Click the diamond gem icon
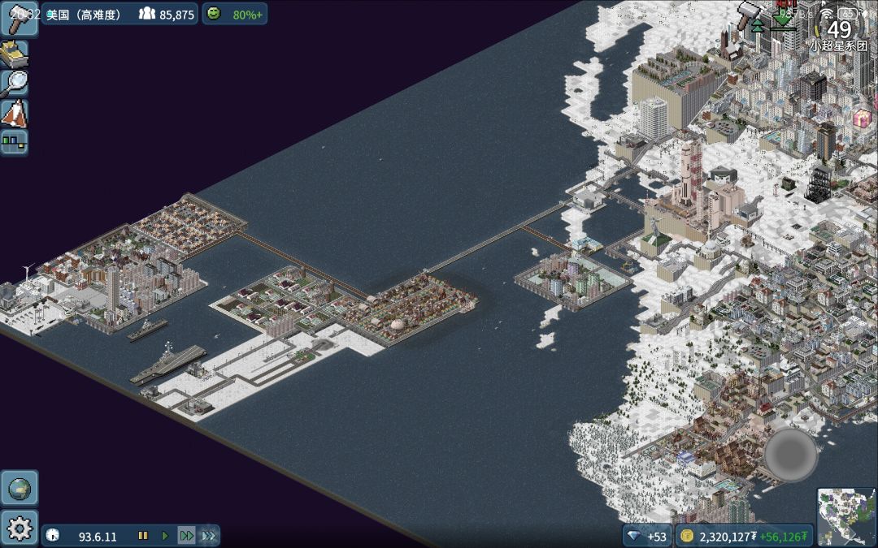 pos(633,537)
